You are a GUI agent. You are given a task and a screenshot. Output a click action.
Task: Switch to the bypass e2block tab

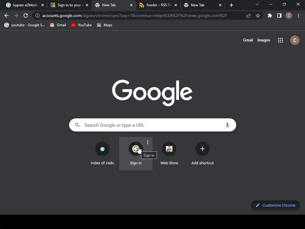25,5
